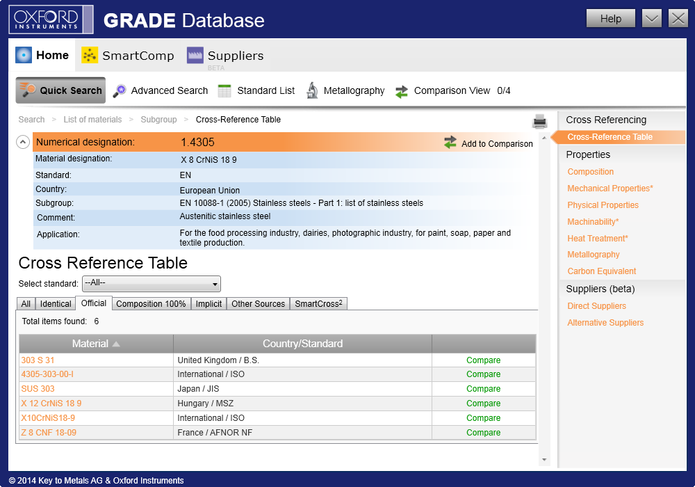Select the SmartCross² filter tab
Image resolution: width=695 pixels, height=487 pixels.
318,304
